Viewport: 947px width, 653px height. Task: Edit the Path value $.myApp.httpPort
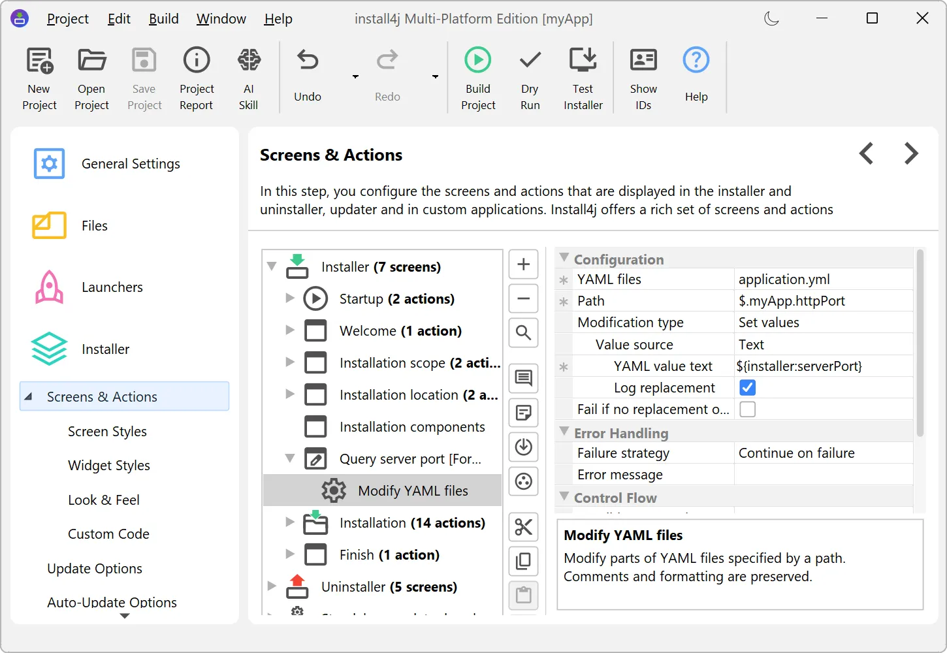point(824,301)
